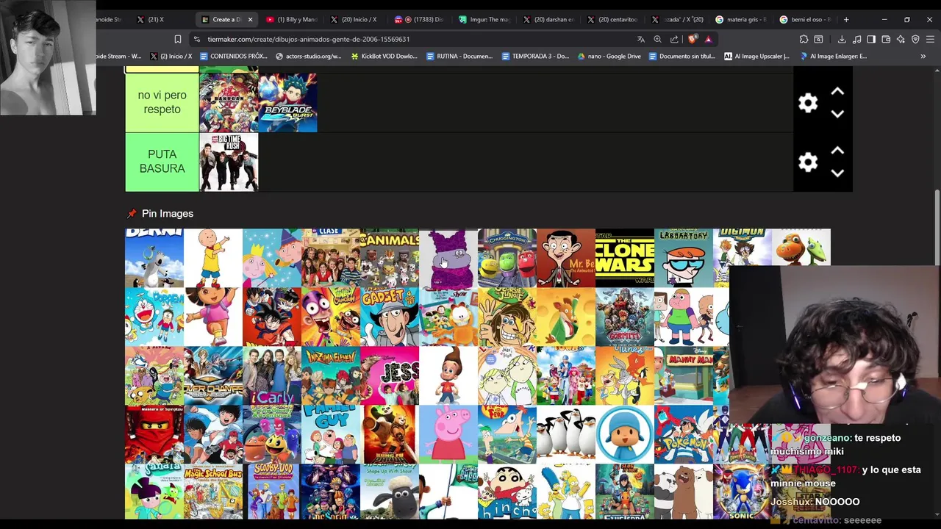
Task: Pick the Inspector Gadget image
Action: [390, 317]
